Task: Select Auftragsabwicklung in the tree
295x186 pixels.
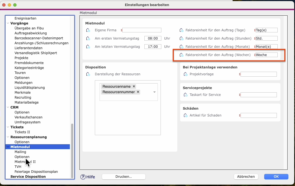Action: (x=31, y=33)
